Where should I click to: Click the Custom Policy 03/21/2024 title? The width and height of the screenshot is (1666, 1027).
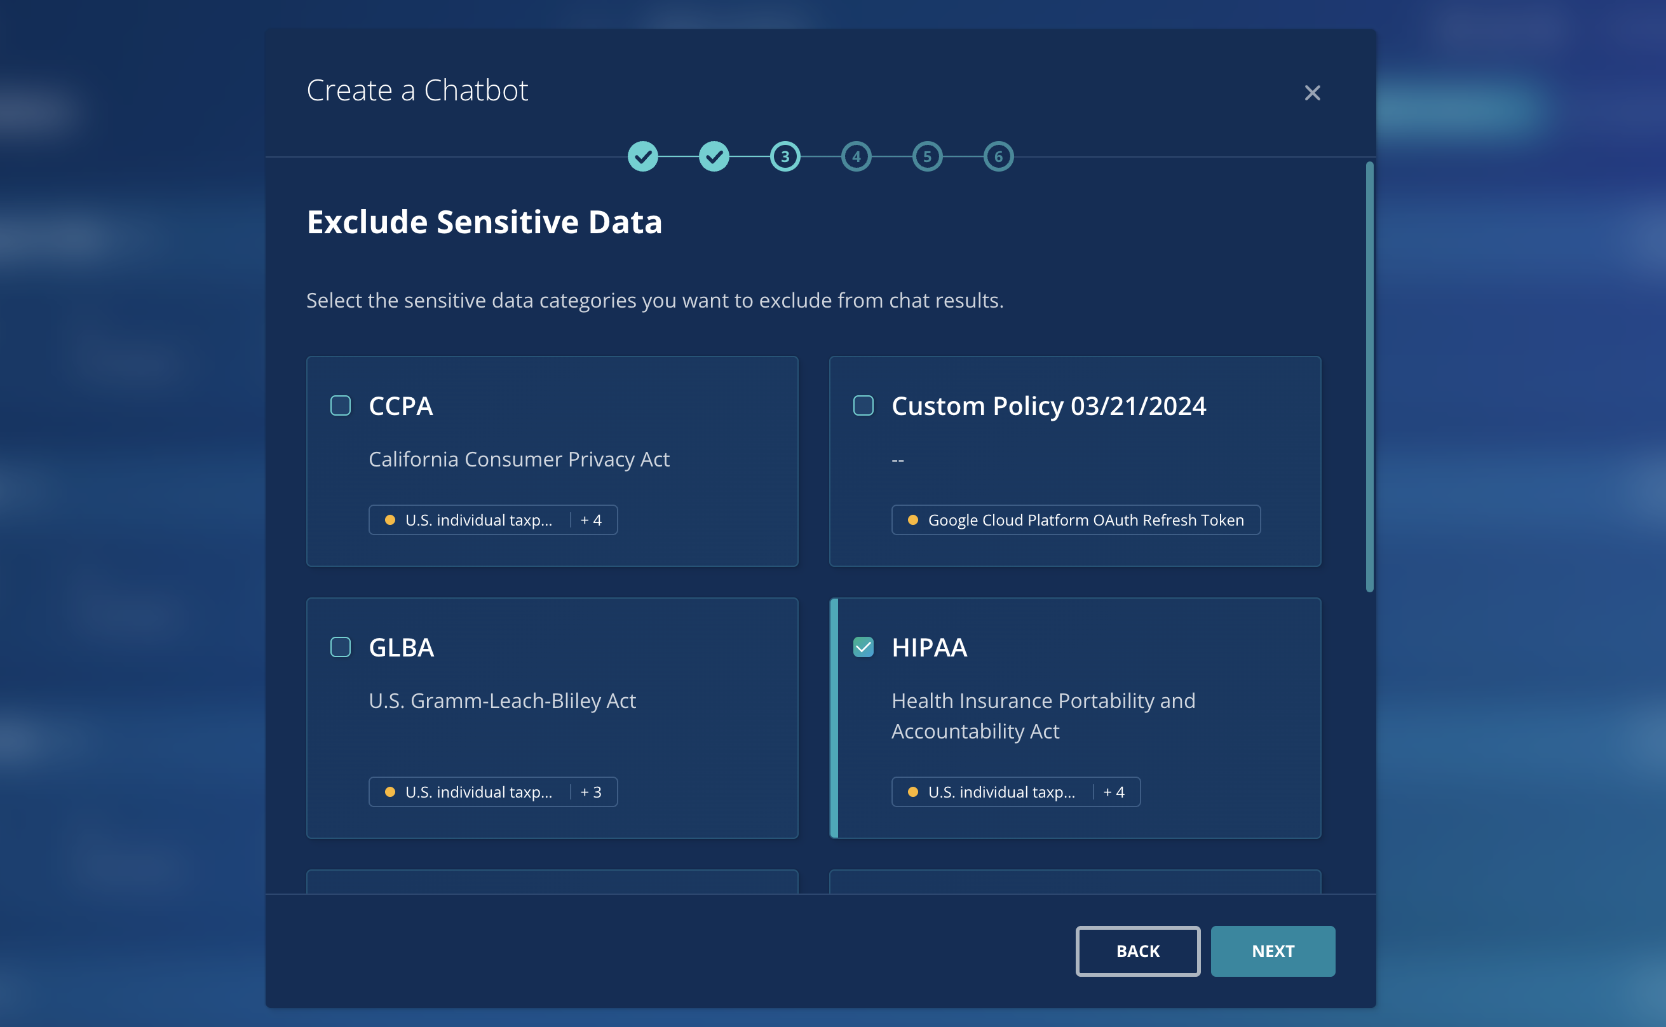[x=1048, y=406]
